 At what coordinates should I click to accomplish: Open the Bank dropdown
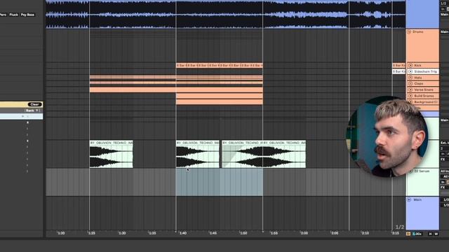coord(32,111)
